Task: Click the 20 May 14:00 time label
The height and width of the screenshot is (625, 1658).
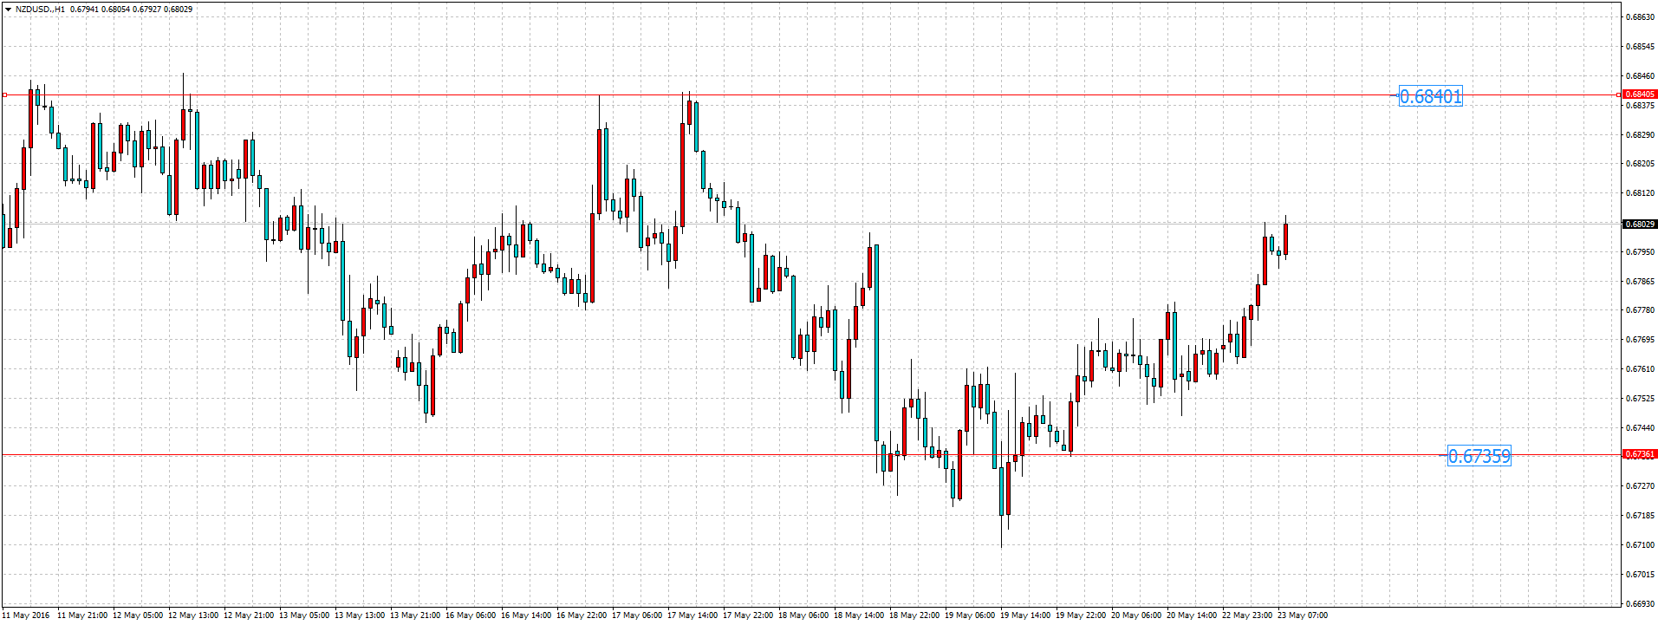Action: [x=1192, y=615]
